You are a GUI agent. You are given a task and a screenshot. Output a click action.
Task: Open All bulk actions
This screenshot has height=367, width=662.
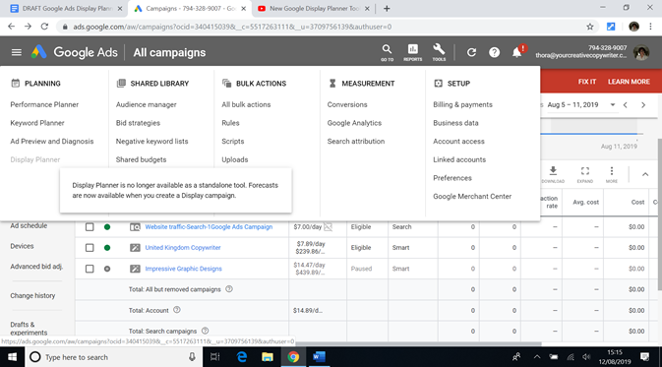246,104
